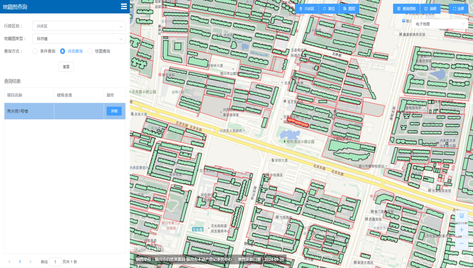Reset the map view with 复位
Image resolution: width=473 pixels, height=268 pixels.
point(328,9)
